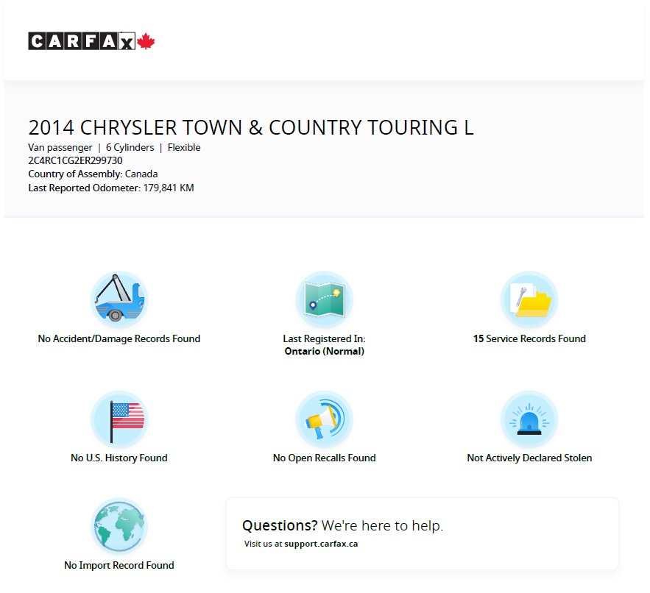Open No Open Recalls Found

click(x=324, y=458)
